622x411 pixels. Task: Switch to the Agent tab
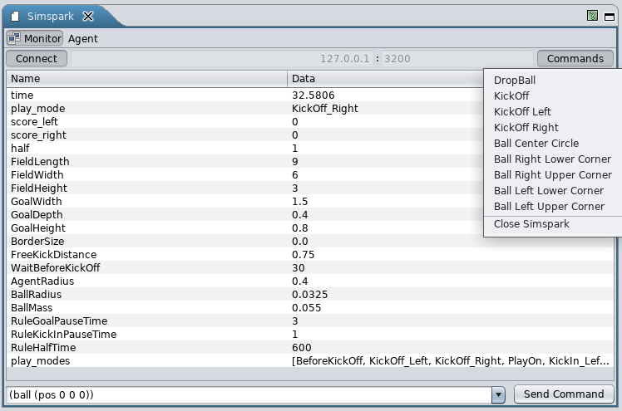tap(82, 38)
